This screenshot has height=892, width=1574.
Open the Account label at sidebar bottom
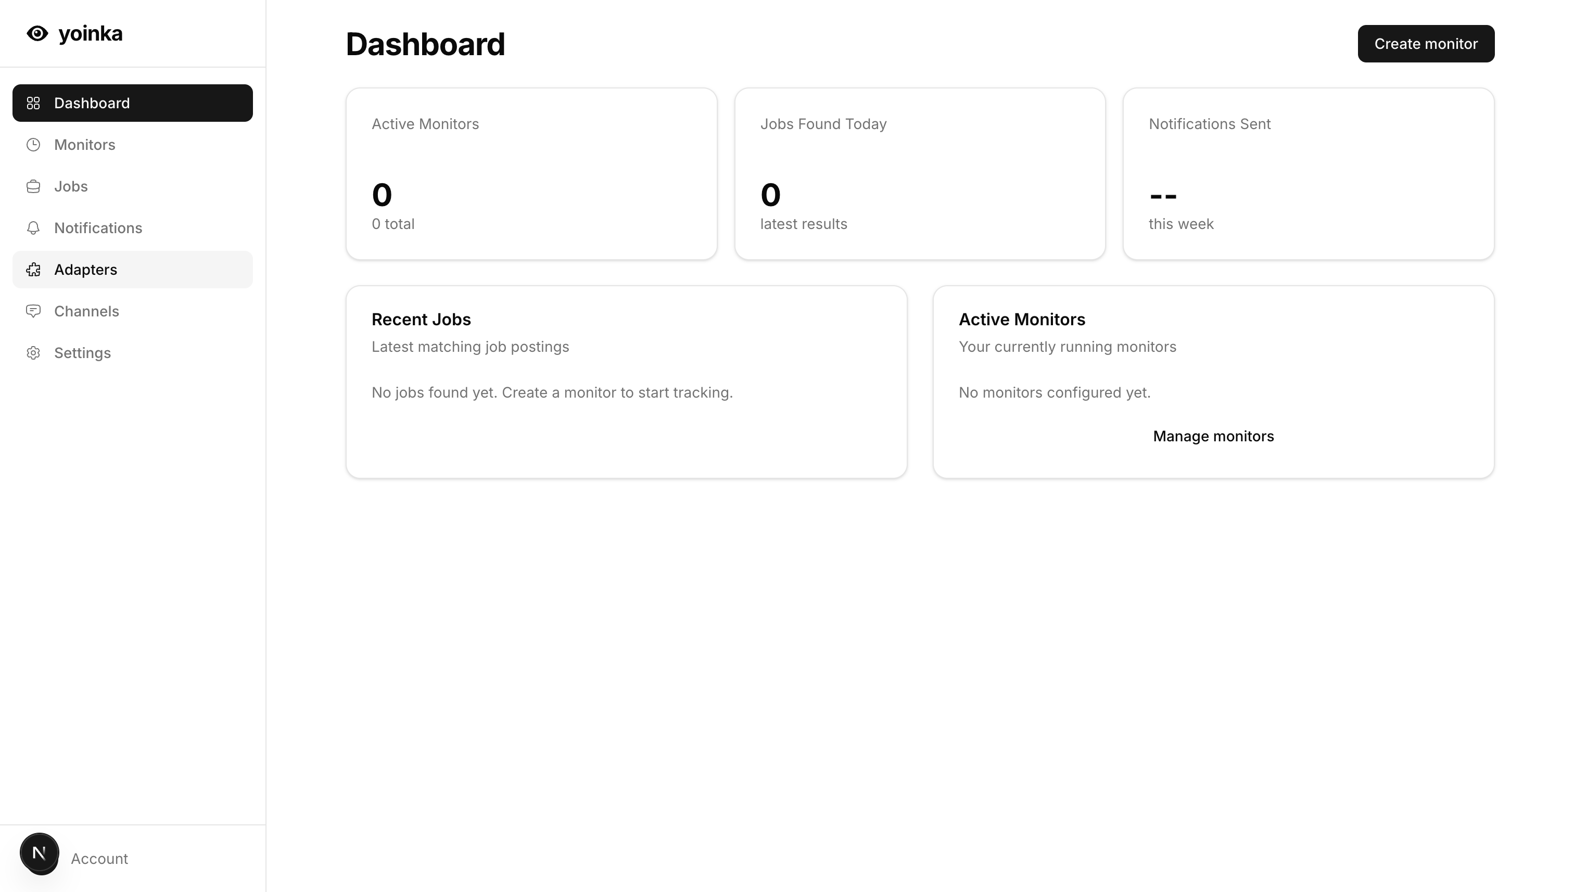(x=99, y=858)
